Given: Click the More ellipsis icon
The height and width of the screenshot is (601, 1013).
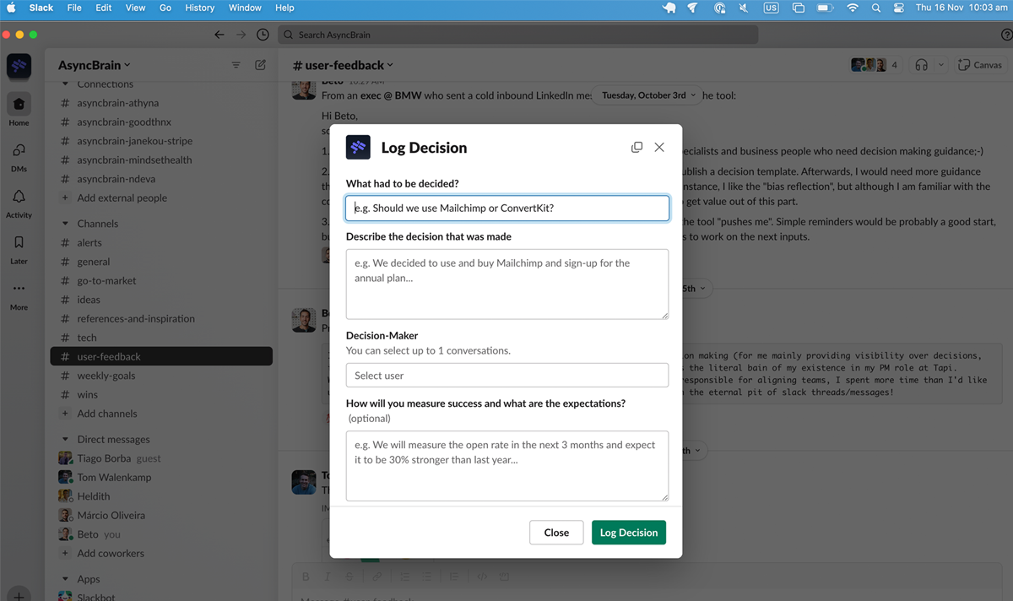Looking at the screenshot, I should tap(19, 289).
